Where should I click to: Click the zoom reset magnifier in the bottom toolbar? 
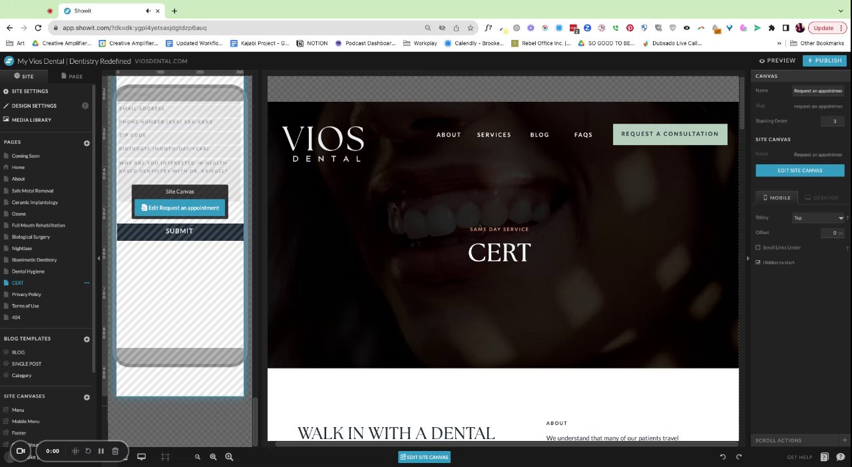pos(213,457)
